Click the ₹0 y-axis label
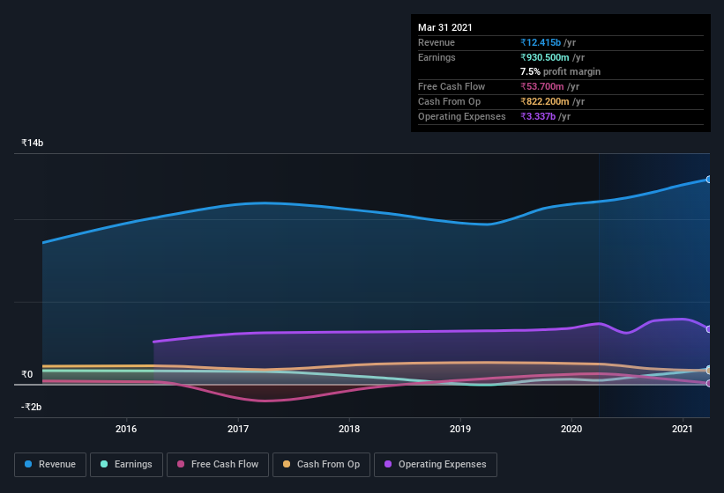Viewport: 724px width, 493px height. click(x=26, y=374)
